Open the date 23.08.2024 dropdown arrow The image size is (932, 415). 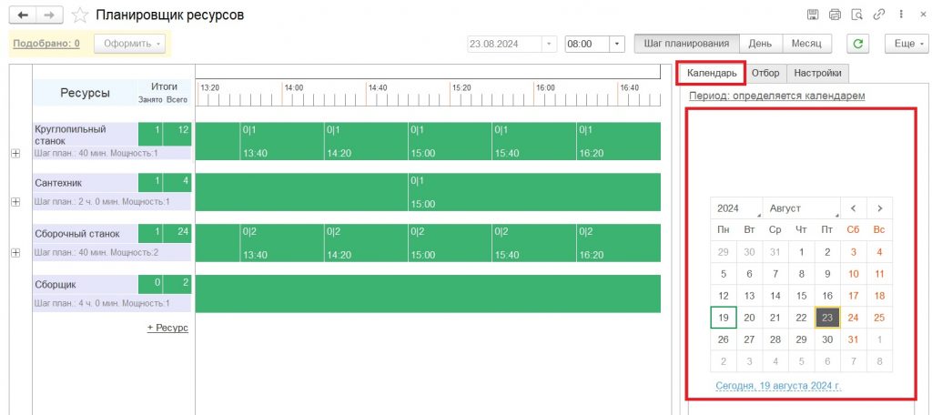tap(549, 44)
